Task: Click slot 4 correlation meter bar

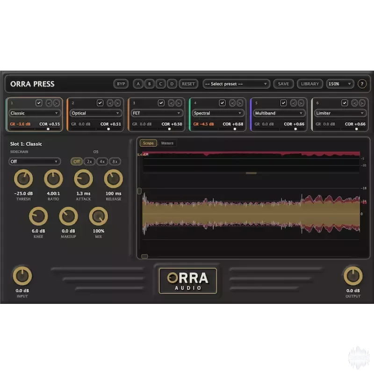Action: pyautogui.click(x=218, y=129)
